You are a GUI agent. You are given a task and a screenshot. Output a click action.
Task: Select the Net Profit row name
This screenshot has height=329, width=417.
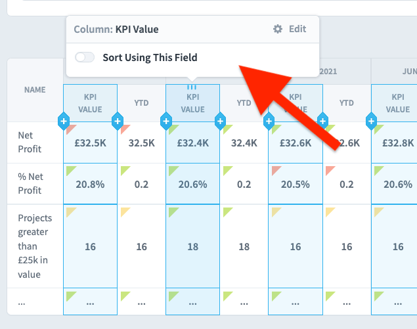tap(30, 143)
